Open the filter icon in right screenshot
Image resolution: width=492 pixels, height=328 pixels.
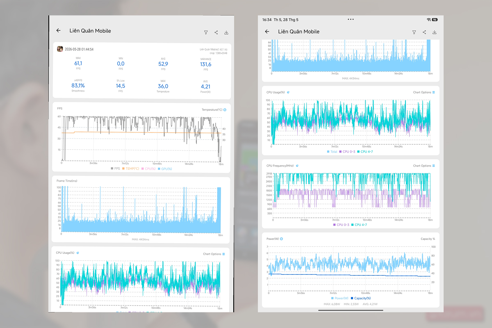pos(414,32)
